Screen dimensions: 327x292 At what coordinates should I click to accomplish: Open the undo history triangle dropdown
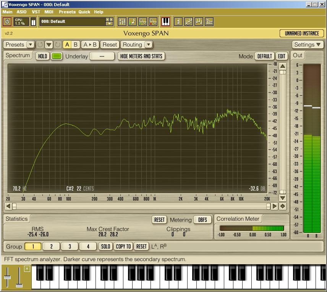coord(49,45)
